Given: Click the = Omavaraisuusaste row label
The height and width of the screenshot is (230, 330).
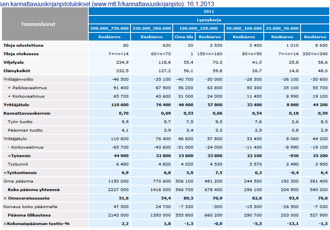Looking at the screenshot, I should tap(26, 198).
